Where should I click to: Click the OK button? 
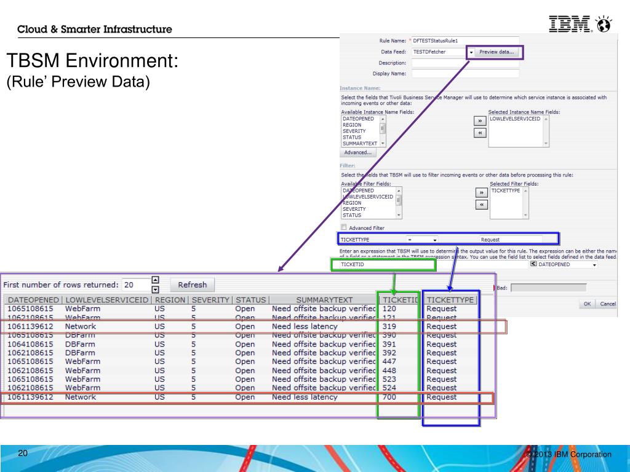587,304
